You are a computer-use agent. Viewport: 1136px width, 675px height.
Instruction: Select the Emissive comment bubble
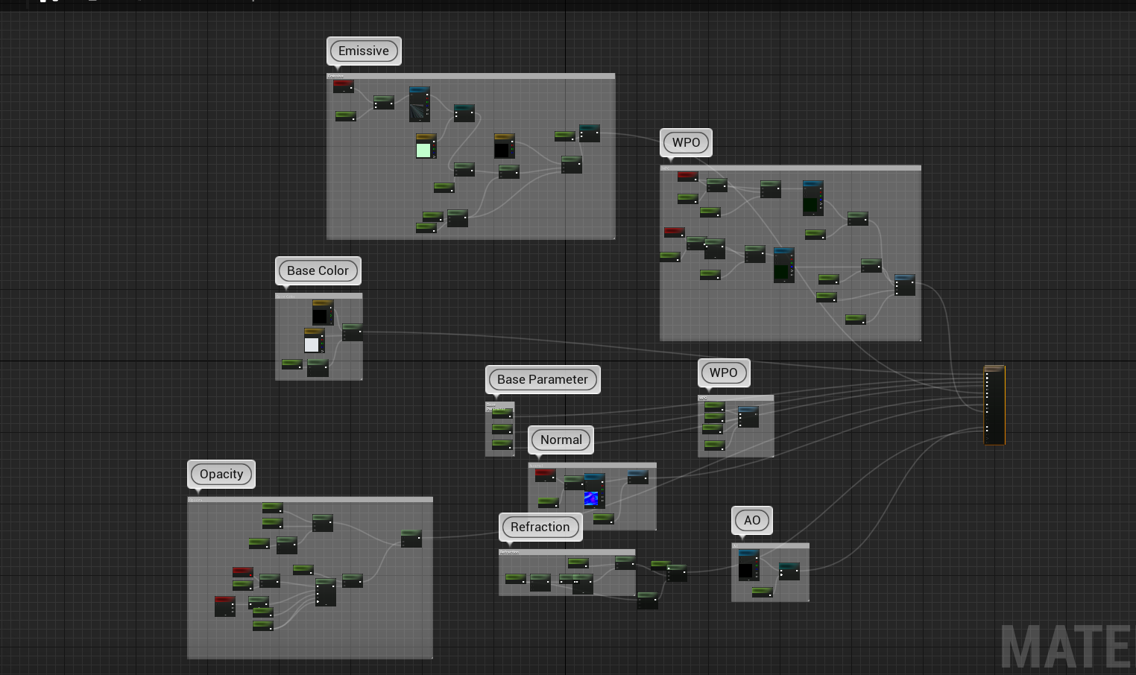[364, 51]
